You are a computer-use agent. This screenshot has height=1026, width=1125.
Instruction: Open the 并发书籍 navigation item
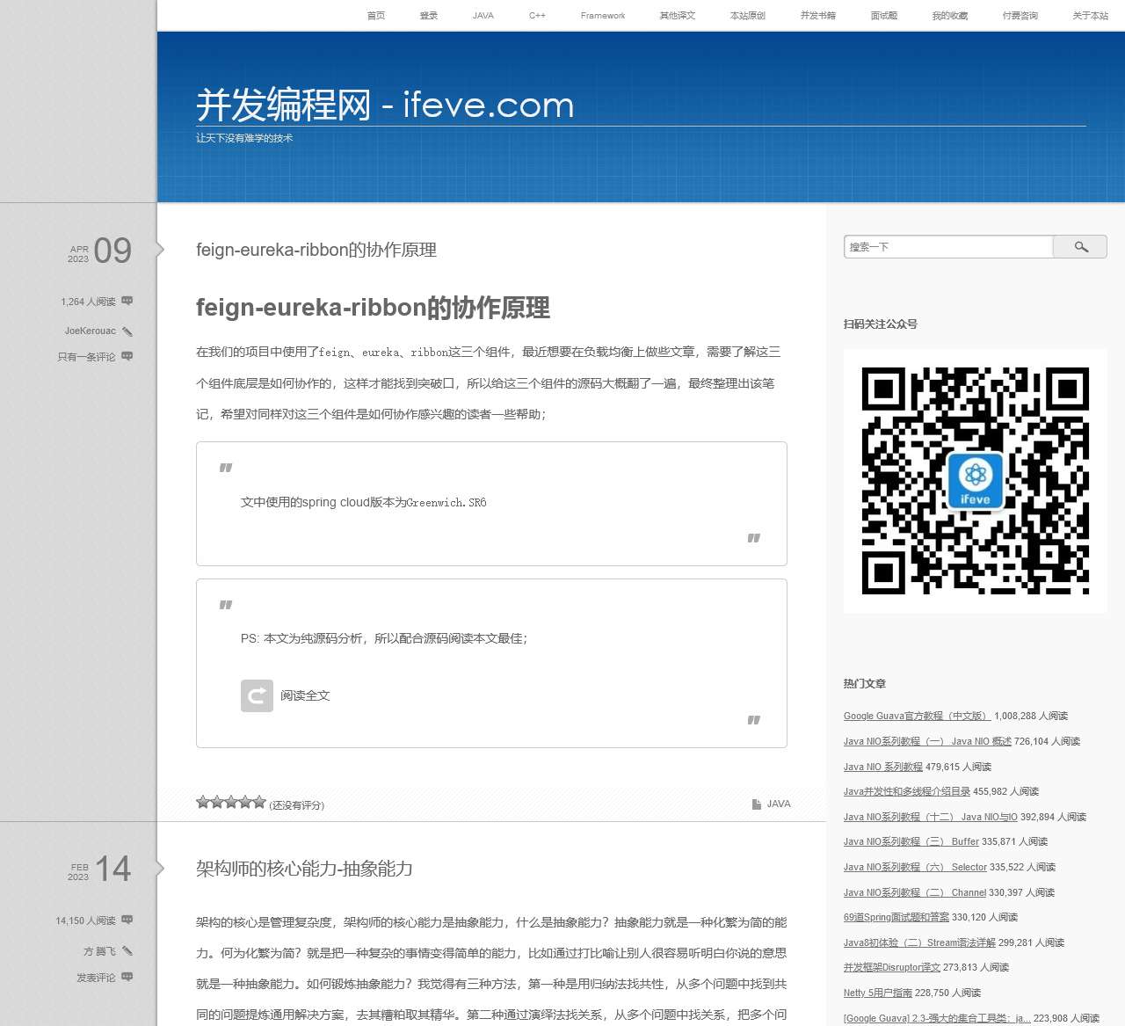[x=817, y=16]
